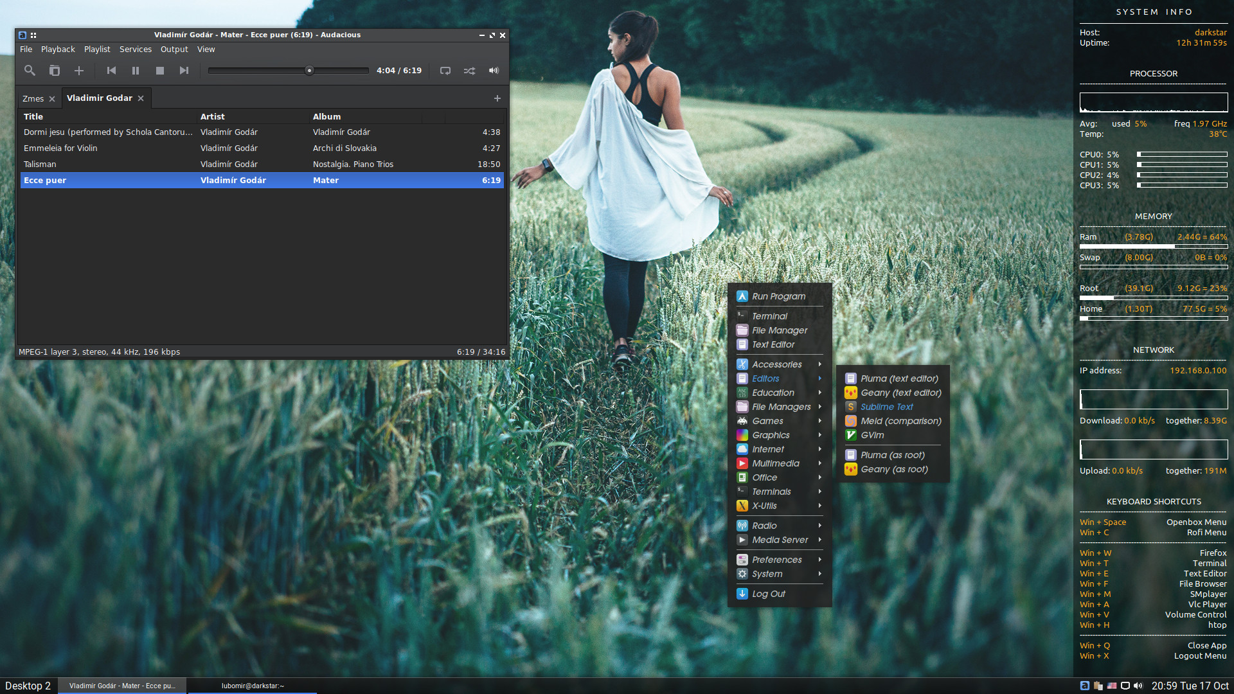Switch to the Zmes playlist tab
This screenshot has height=694, width=1234.
33,98
